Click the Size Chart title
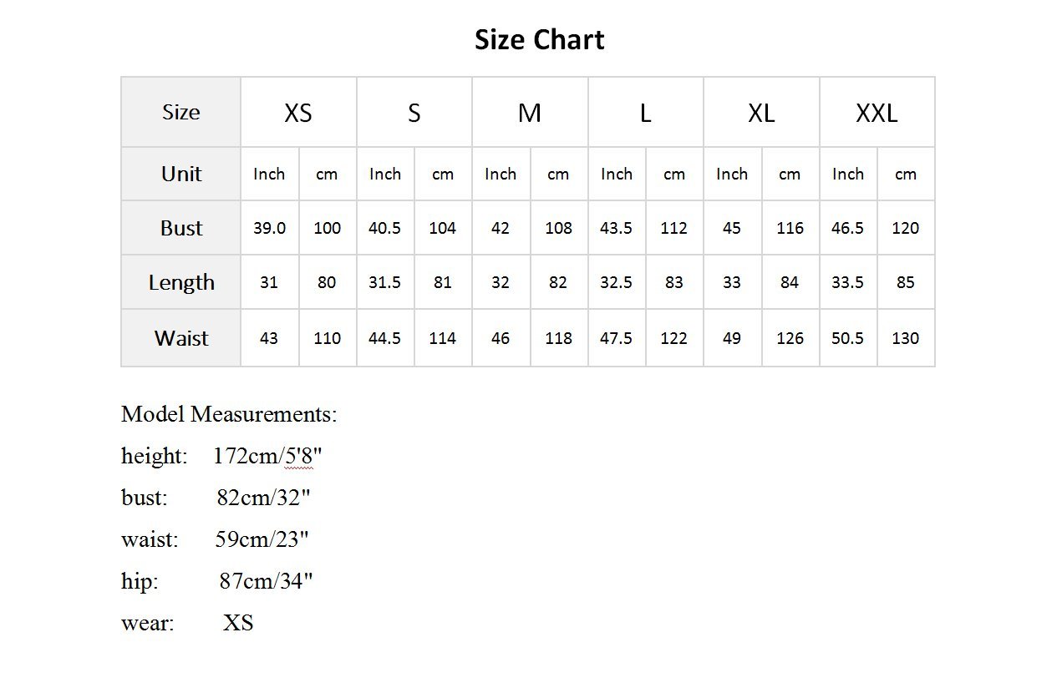 [x=539, y=39]
